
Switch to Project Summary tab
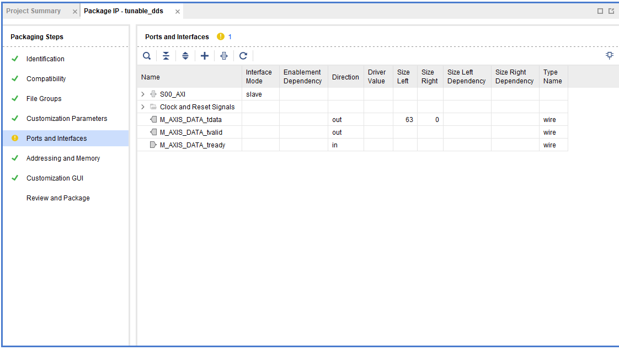point(34,11)
